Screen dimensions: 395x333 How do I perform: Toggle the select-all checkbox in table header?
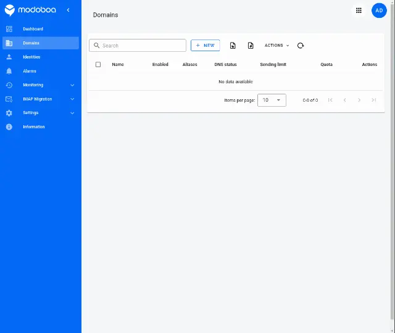point(98,64)
